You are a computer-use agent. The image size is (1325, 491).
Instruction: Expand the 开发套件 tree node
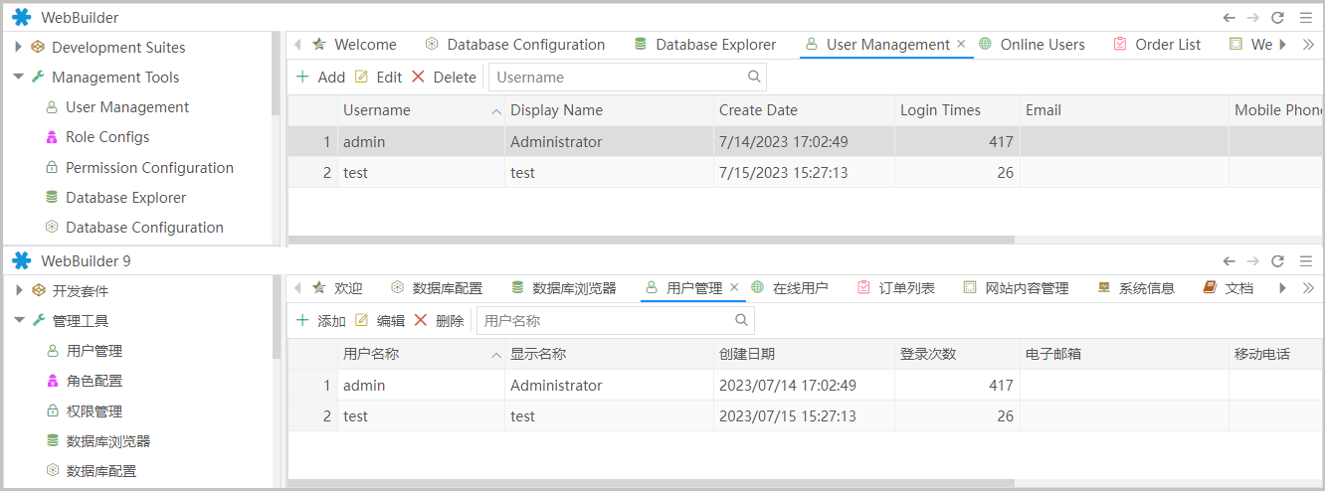[18, 290]
